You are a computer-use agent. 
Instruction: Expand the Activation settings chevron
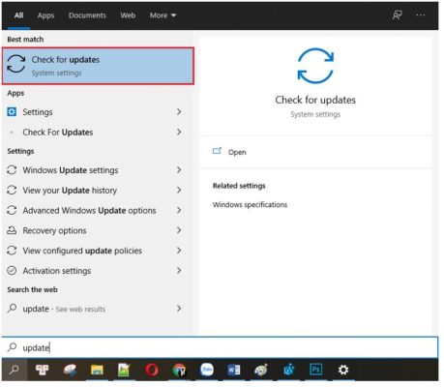pyautogui.click(x=179, y=270)
